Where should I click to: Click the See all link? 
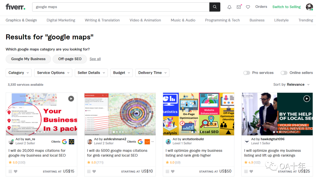pyautogui.click(x=95, y=59)
